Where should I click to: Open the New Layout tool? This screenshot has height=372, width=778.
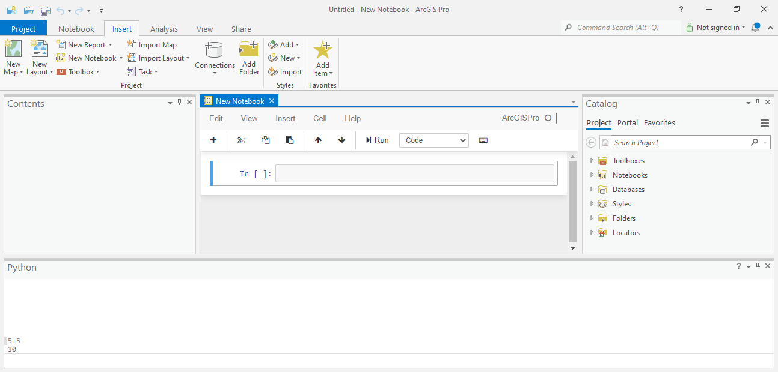click(x=38, y=57)
